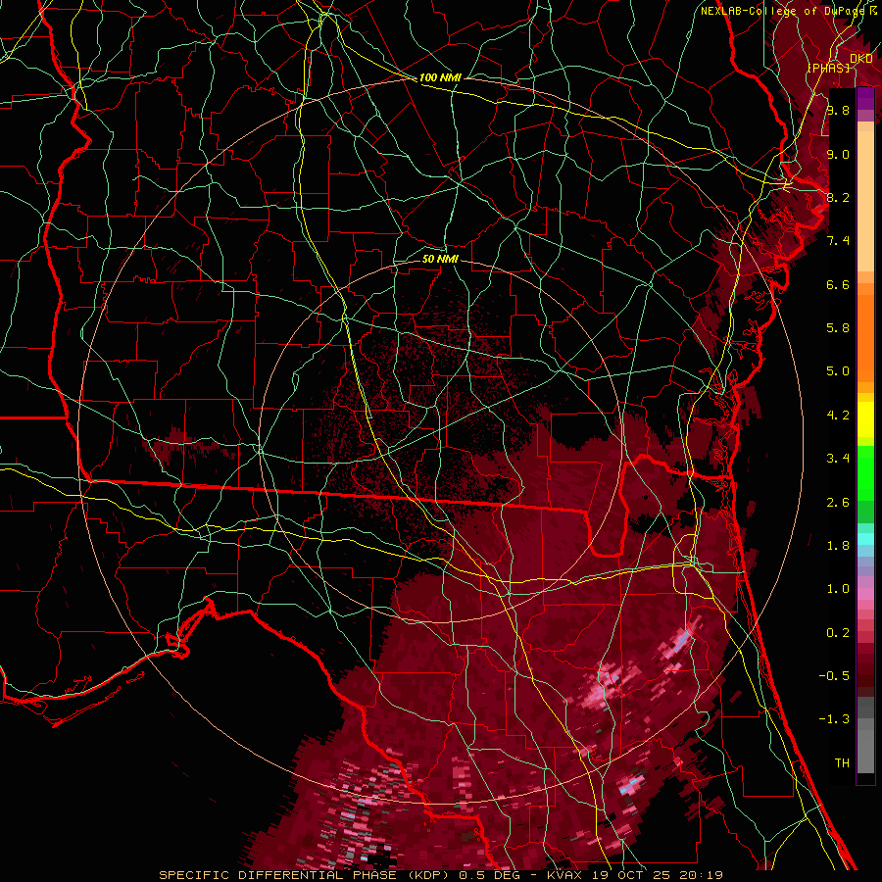Click the 2.6 legend value
The width and height of the screenshot is (882, 882).
[838, 503]
